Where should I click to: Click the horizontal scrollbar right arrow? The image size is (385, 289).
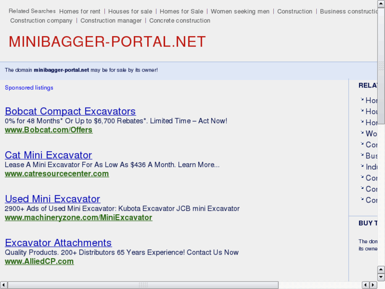(x=373, y=285)
